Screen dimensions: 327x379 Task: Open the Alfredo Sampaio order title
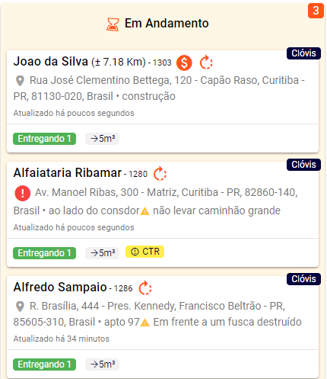[x=60, y=287]
